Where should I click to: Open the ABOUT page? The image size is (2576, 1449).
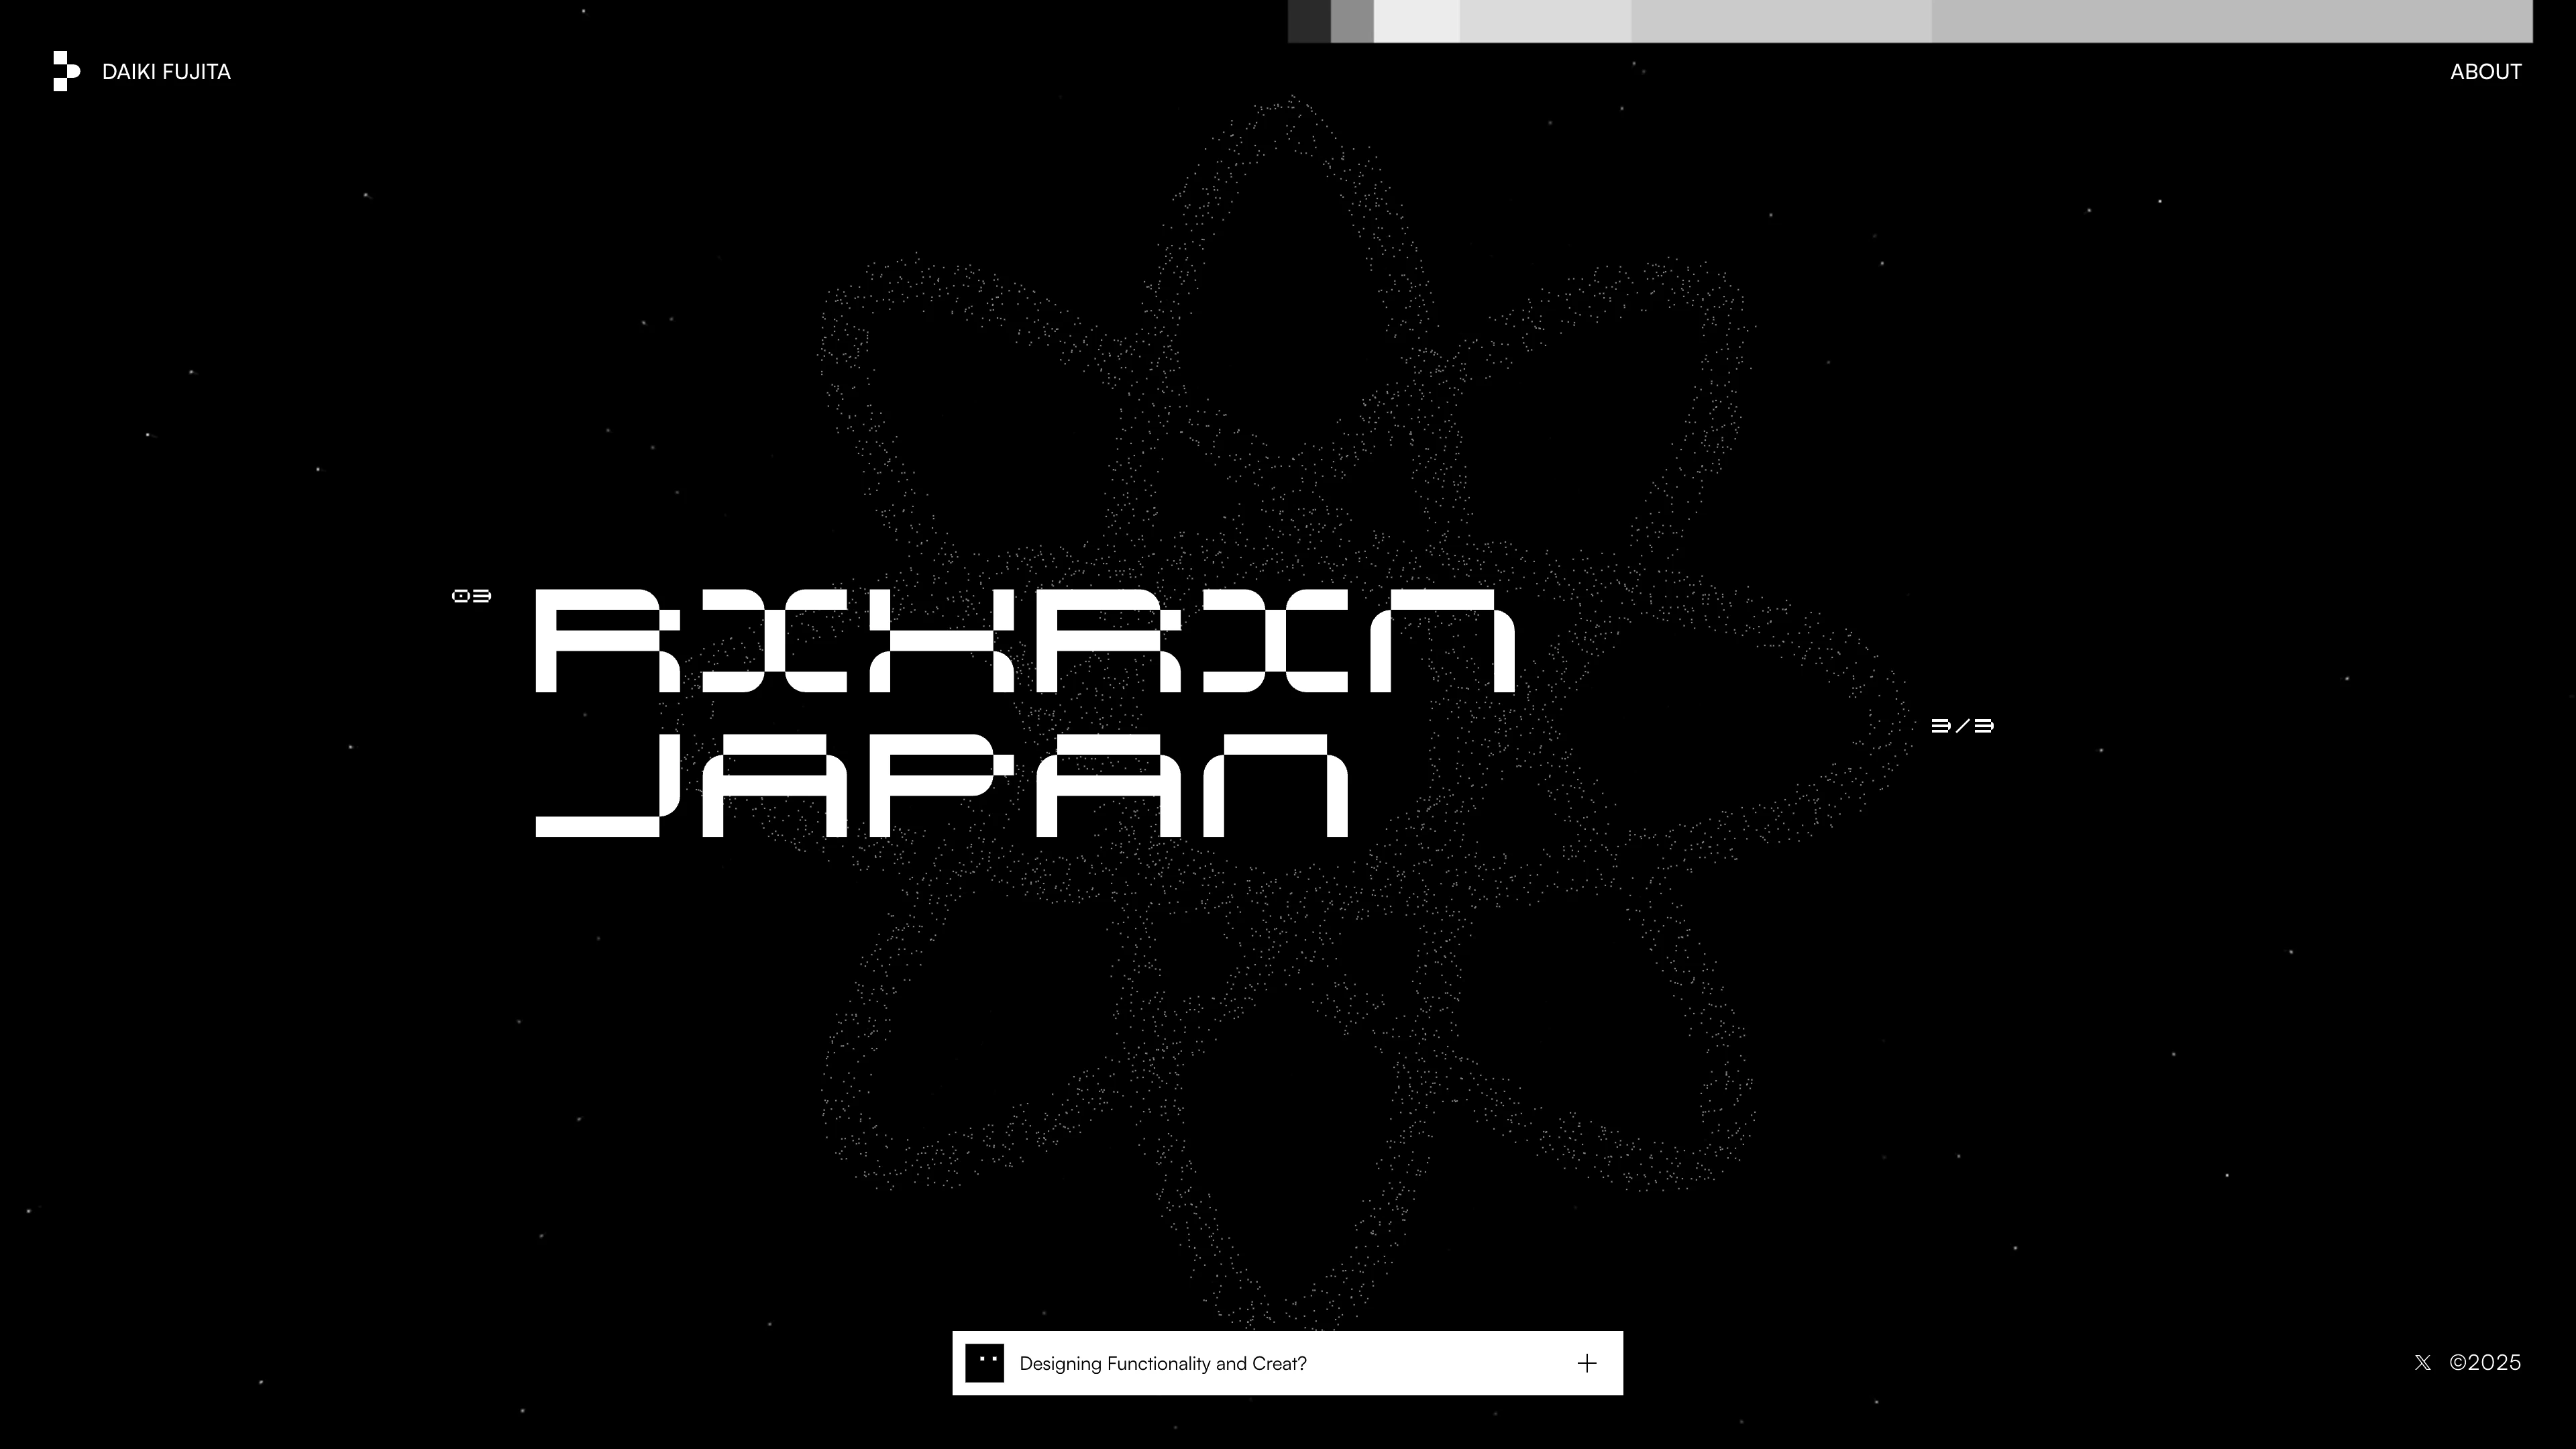2486,71
